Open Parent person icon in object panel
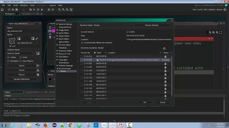Viewport: 229px width, 128px height. click(38, 70)
